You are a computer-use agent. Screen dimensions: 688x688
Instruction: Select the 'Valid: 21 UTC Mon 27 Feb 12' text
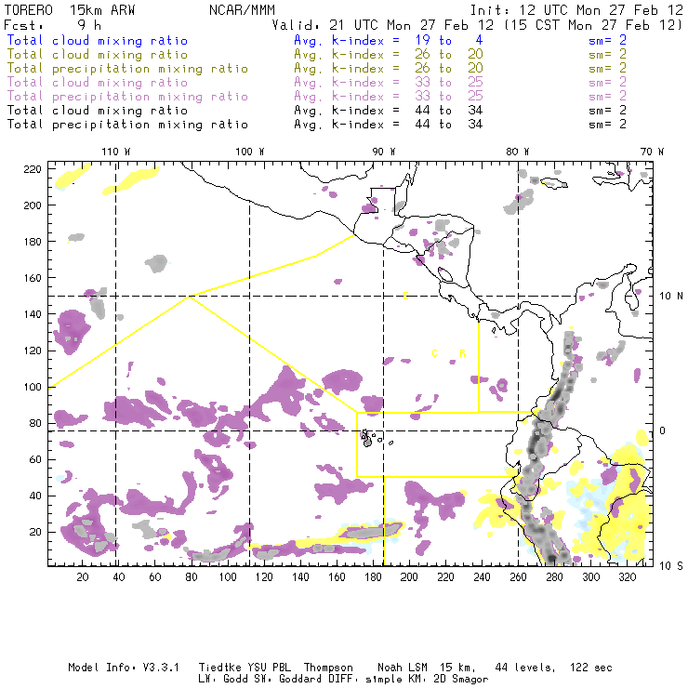[x=383, y=25]
